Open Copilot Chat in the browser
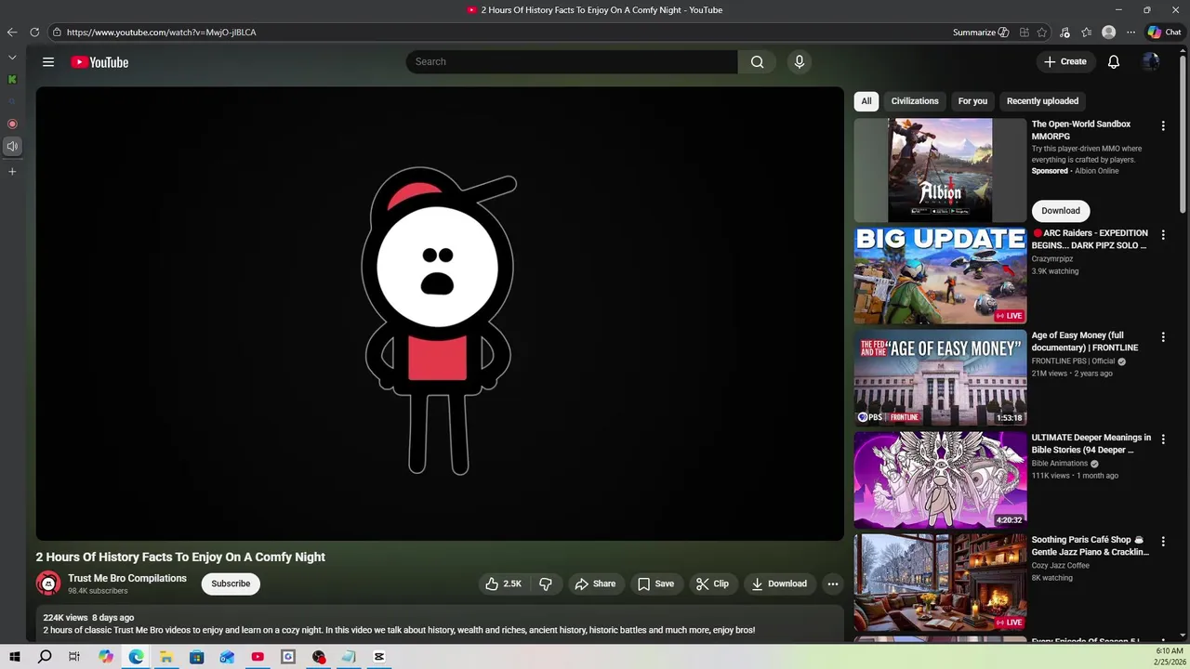Image resolution: width=1190 pixels, height=669 pixels. click(x=1164, y=33)
